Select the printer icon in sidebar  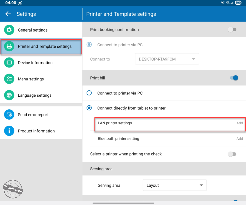click(9, 46)
